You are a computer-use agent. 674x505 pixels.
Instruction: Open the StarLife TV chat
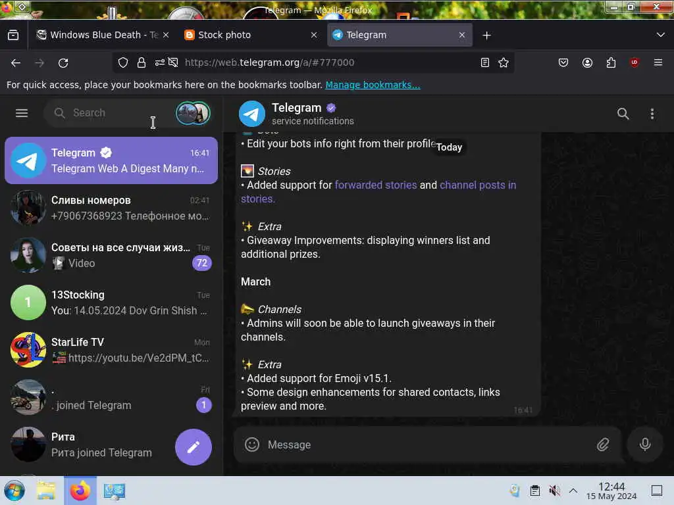tap(111, 350)
